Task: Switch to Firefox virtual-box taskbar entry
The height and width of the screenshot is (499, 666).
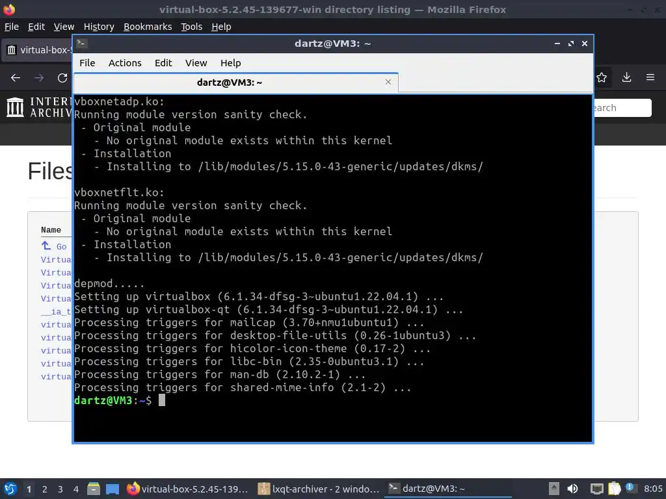Action: click(187, 489)
